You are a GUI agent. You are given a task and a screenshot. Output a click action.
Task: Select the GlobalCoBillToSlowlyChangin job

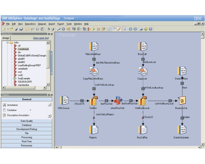click(x=32, y=56)
